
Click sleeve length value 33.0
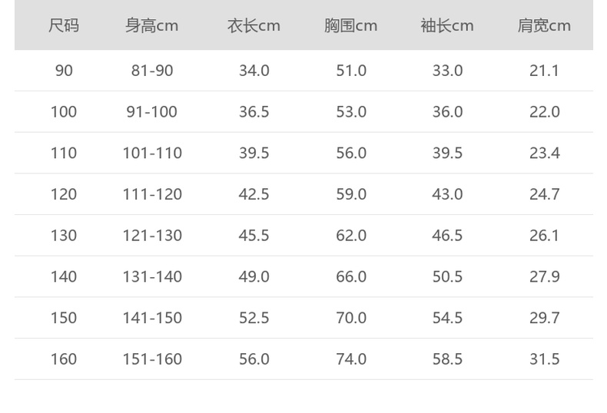coord(447,71)
